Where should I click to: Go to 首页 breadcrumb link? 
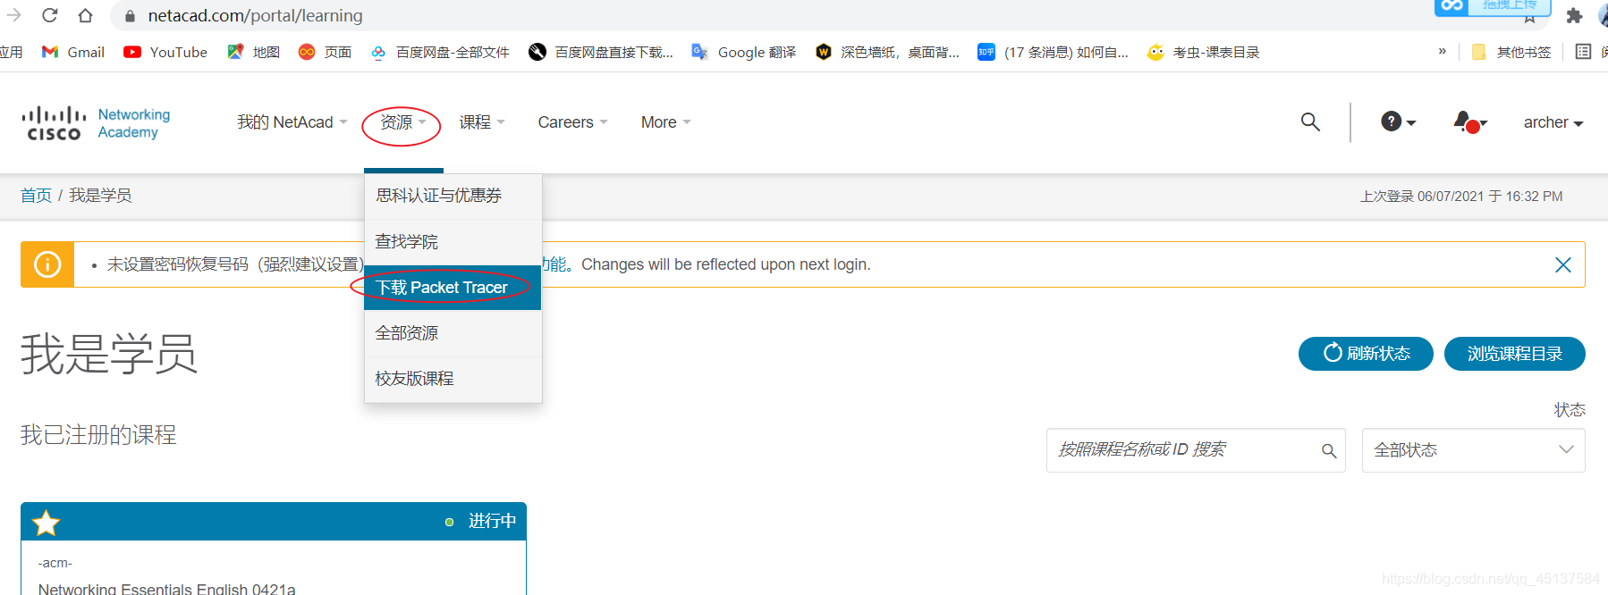click(x=36, y=196)
